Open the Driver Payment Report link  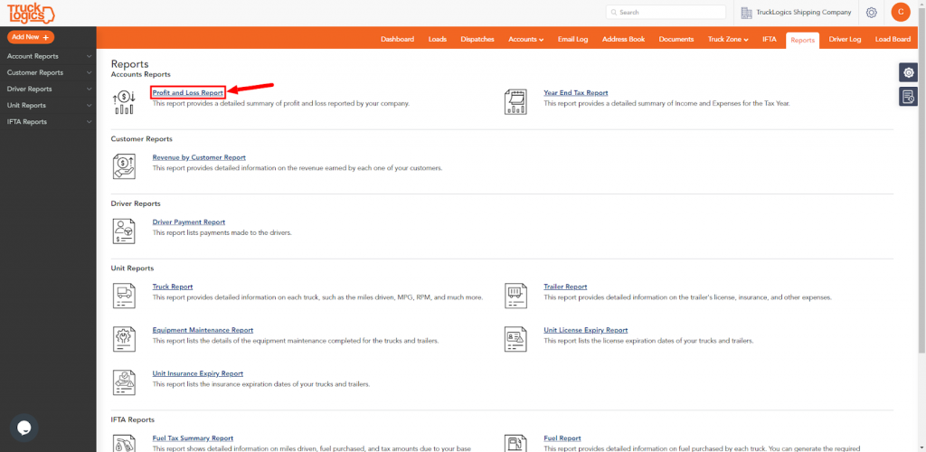188,221
